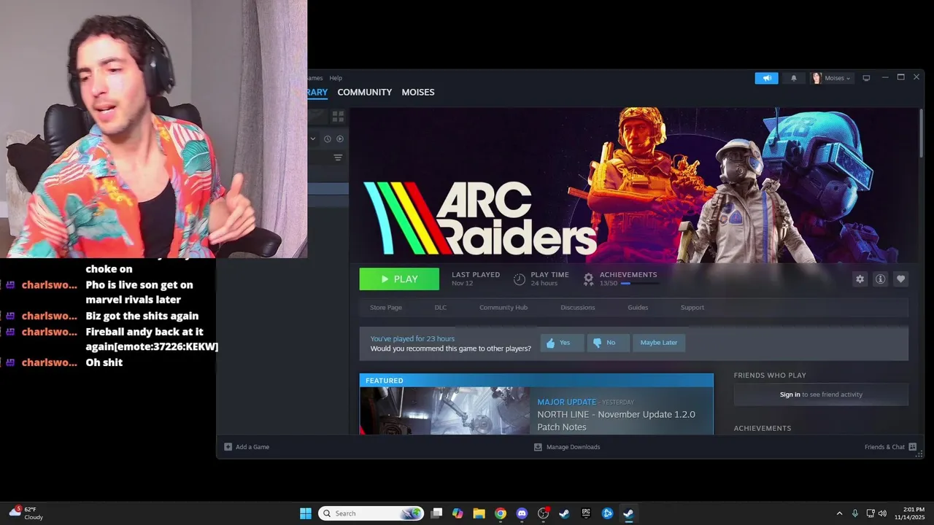Screen dimensions: 934x525
Task: Click Sign in under Friends Who Play
Action: pyautogui.click(x=790, y=394)
